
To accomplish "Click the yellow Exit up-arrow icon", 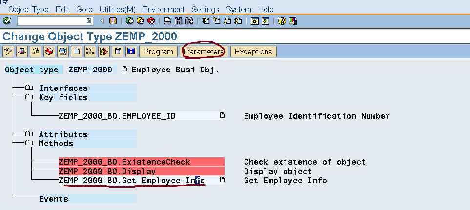I will coord(140,21).
